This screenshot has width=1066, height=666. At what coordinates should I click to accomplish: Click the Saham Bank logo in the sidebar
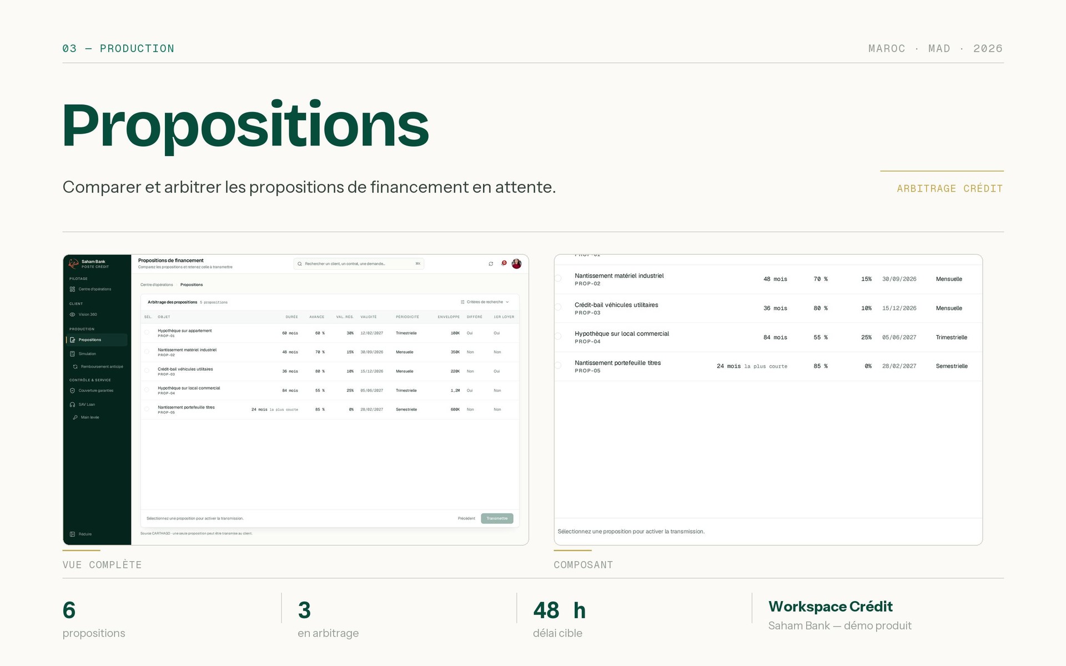point(73,264)
